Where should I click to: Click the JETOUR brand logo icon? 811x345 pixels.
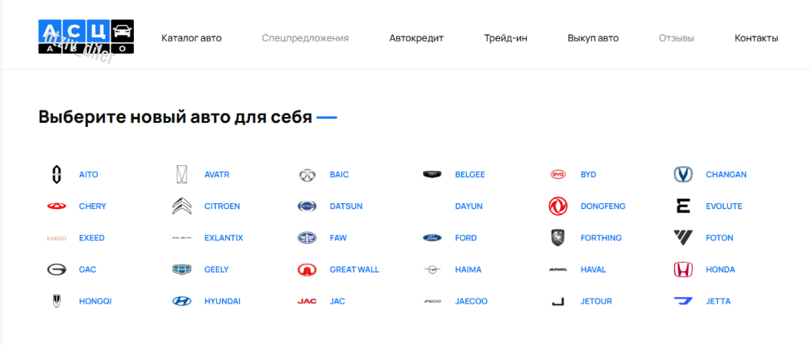(558, 301)
